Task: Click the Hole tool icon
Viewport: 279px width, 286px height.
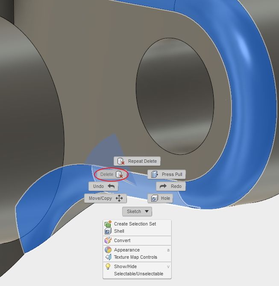Action: 155,198
